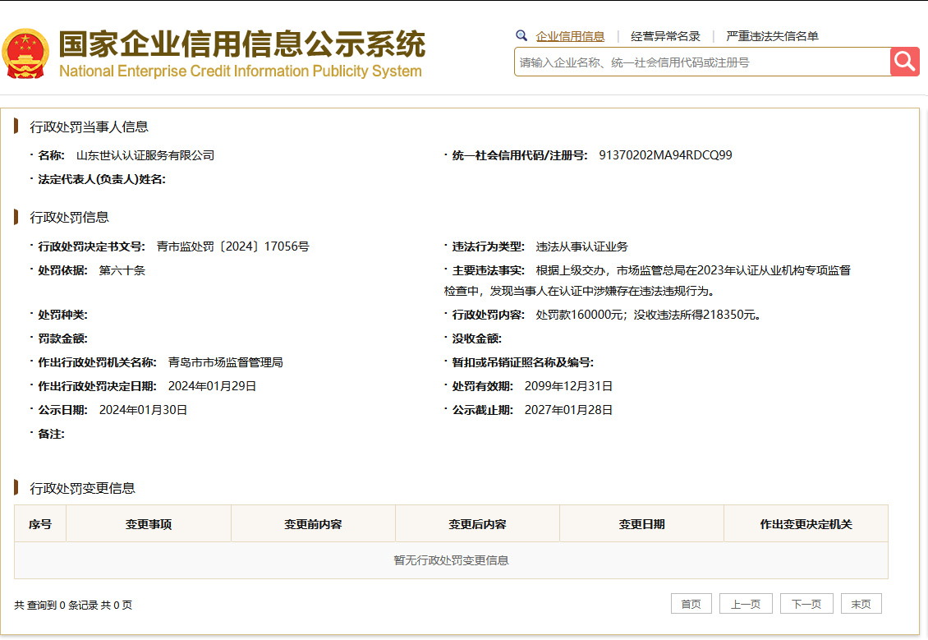The height and width of the screenshot is (640, 928).
Task: Click the 国家企业信用信息公示系统 site title
Action: tap(242, 44)
